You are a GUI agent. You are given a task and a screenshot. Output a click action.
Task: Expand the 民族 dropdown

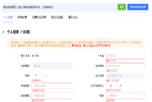[125, 96]
